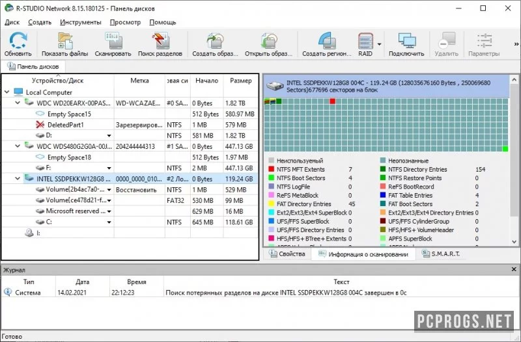This screenshot has width=521, height=342.
Task: Select the DeletedPart1 partition
Action: 130,125
